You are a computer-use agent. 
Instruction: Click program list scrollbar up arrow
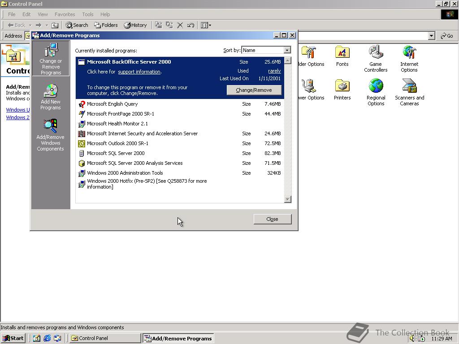coord(288,60)
